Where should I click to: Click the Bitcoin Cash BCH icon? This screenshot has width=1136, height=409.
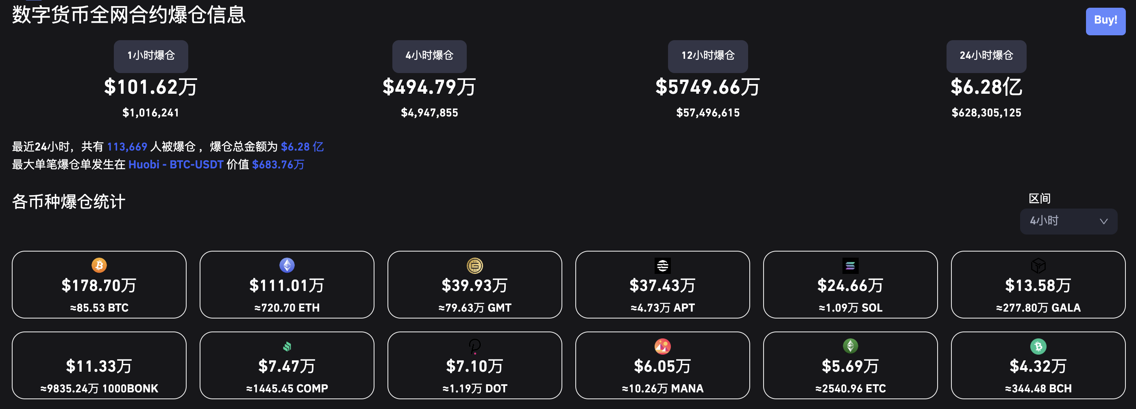(x=1038, y=347)
